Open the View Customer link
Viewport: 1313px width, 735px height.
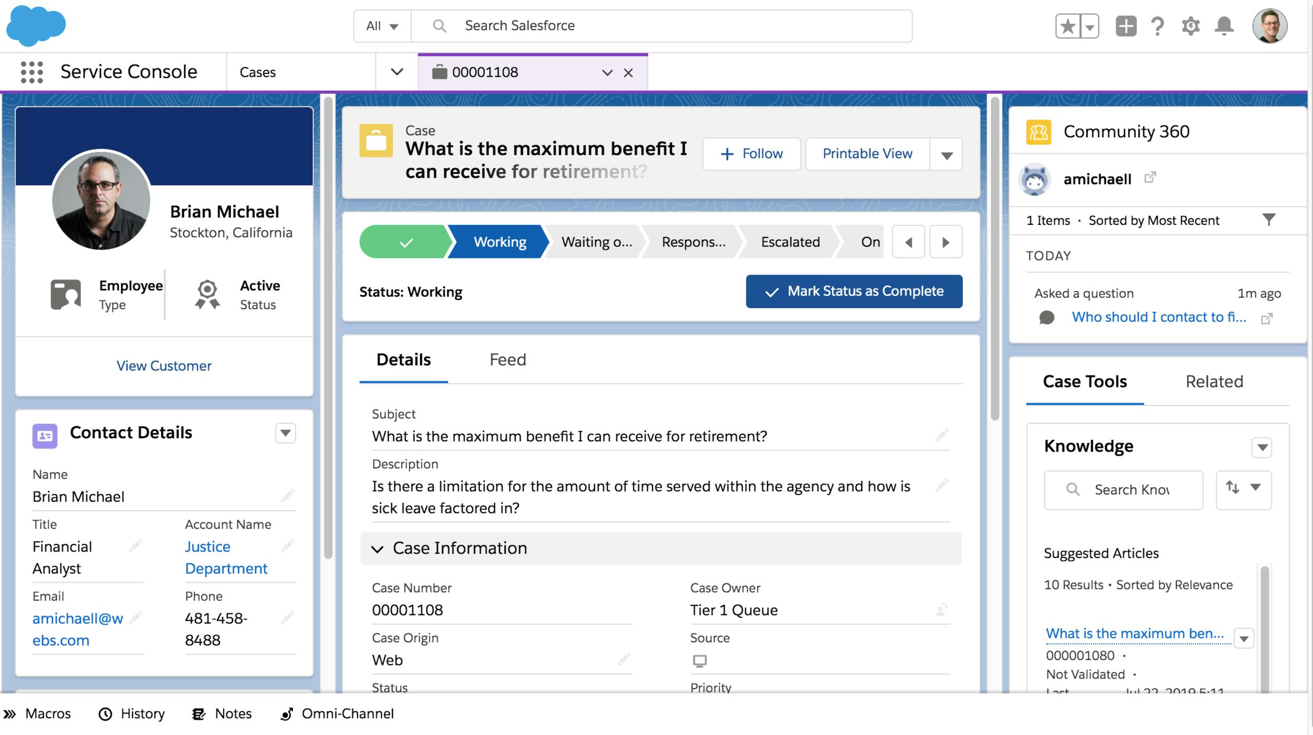[164, 365]
